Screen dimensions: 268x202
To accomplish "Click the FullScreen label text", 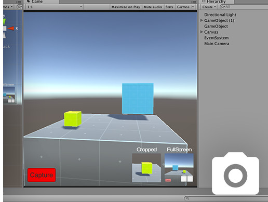I will 179,150.
